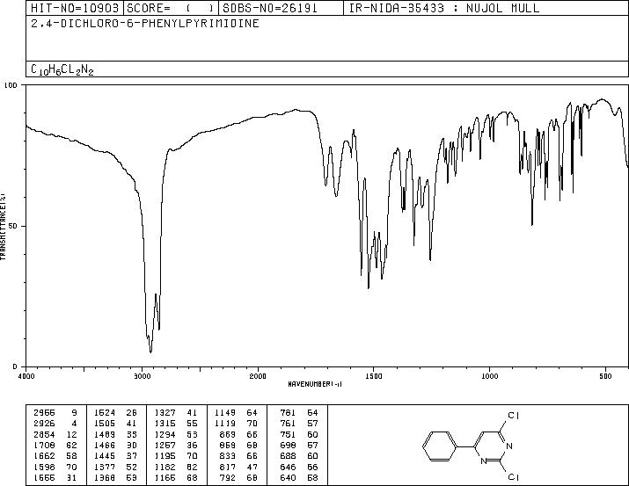The image size is (629, 486).
Task: Select the molecular formula C10H6CL2N2
Action: (x=62, y=69)
